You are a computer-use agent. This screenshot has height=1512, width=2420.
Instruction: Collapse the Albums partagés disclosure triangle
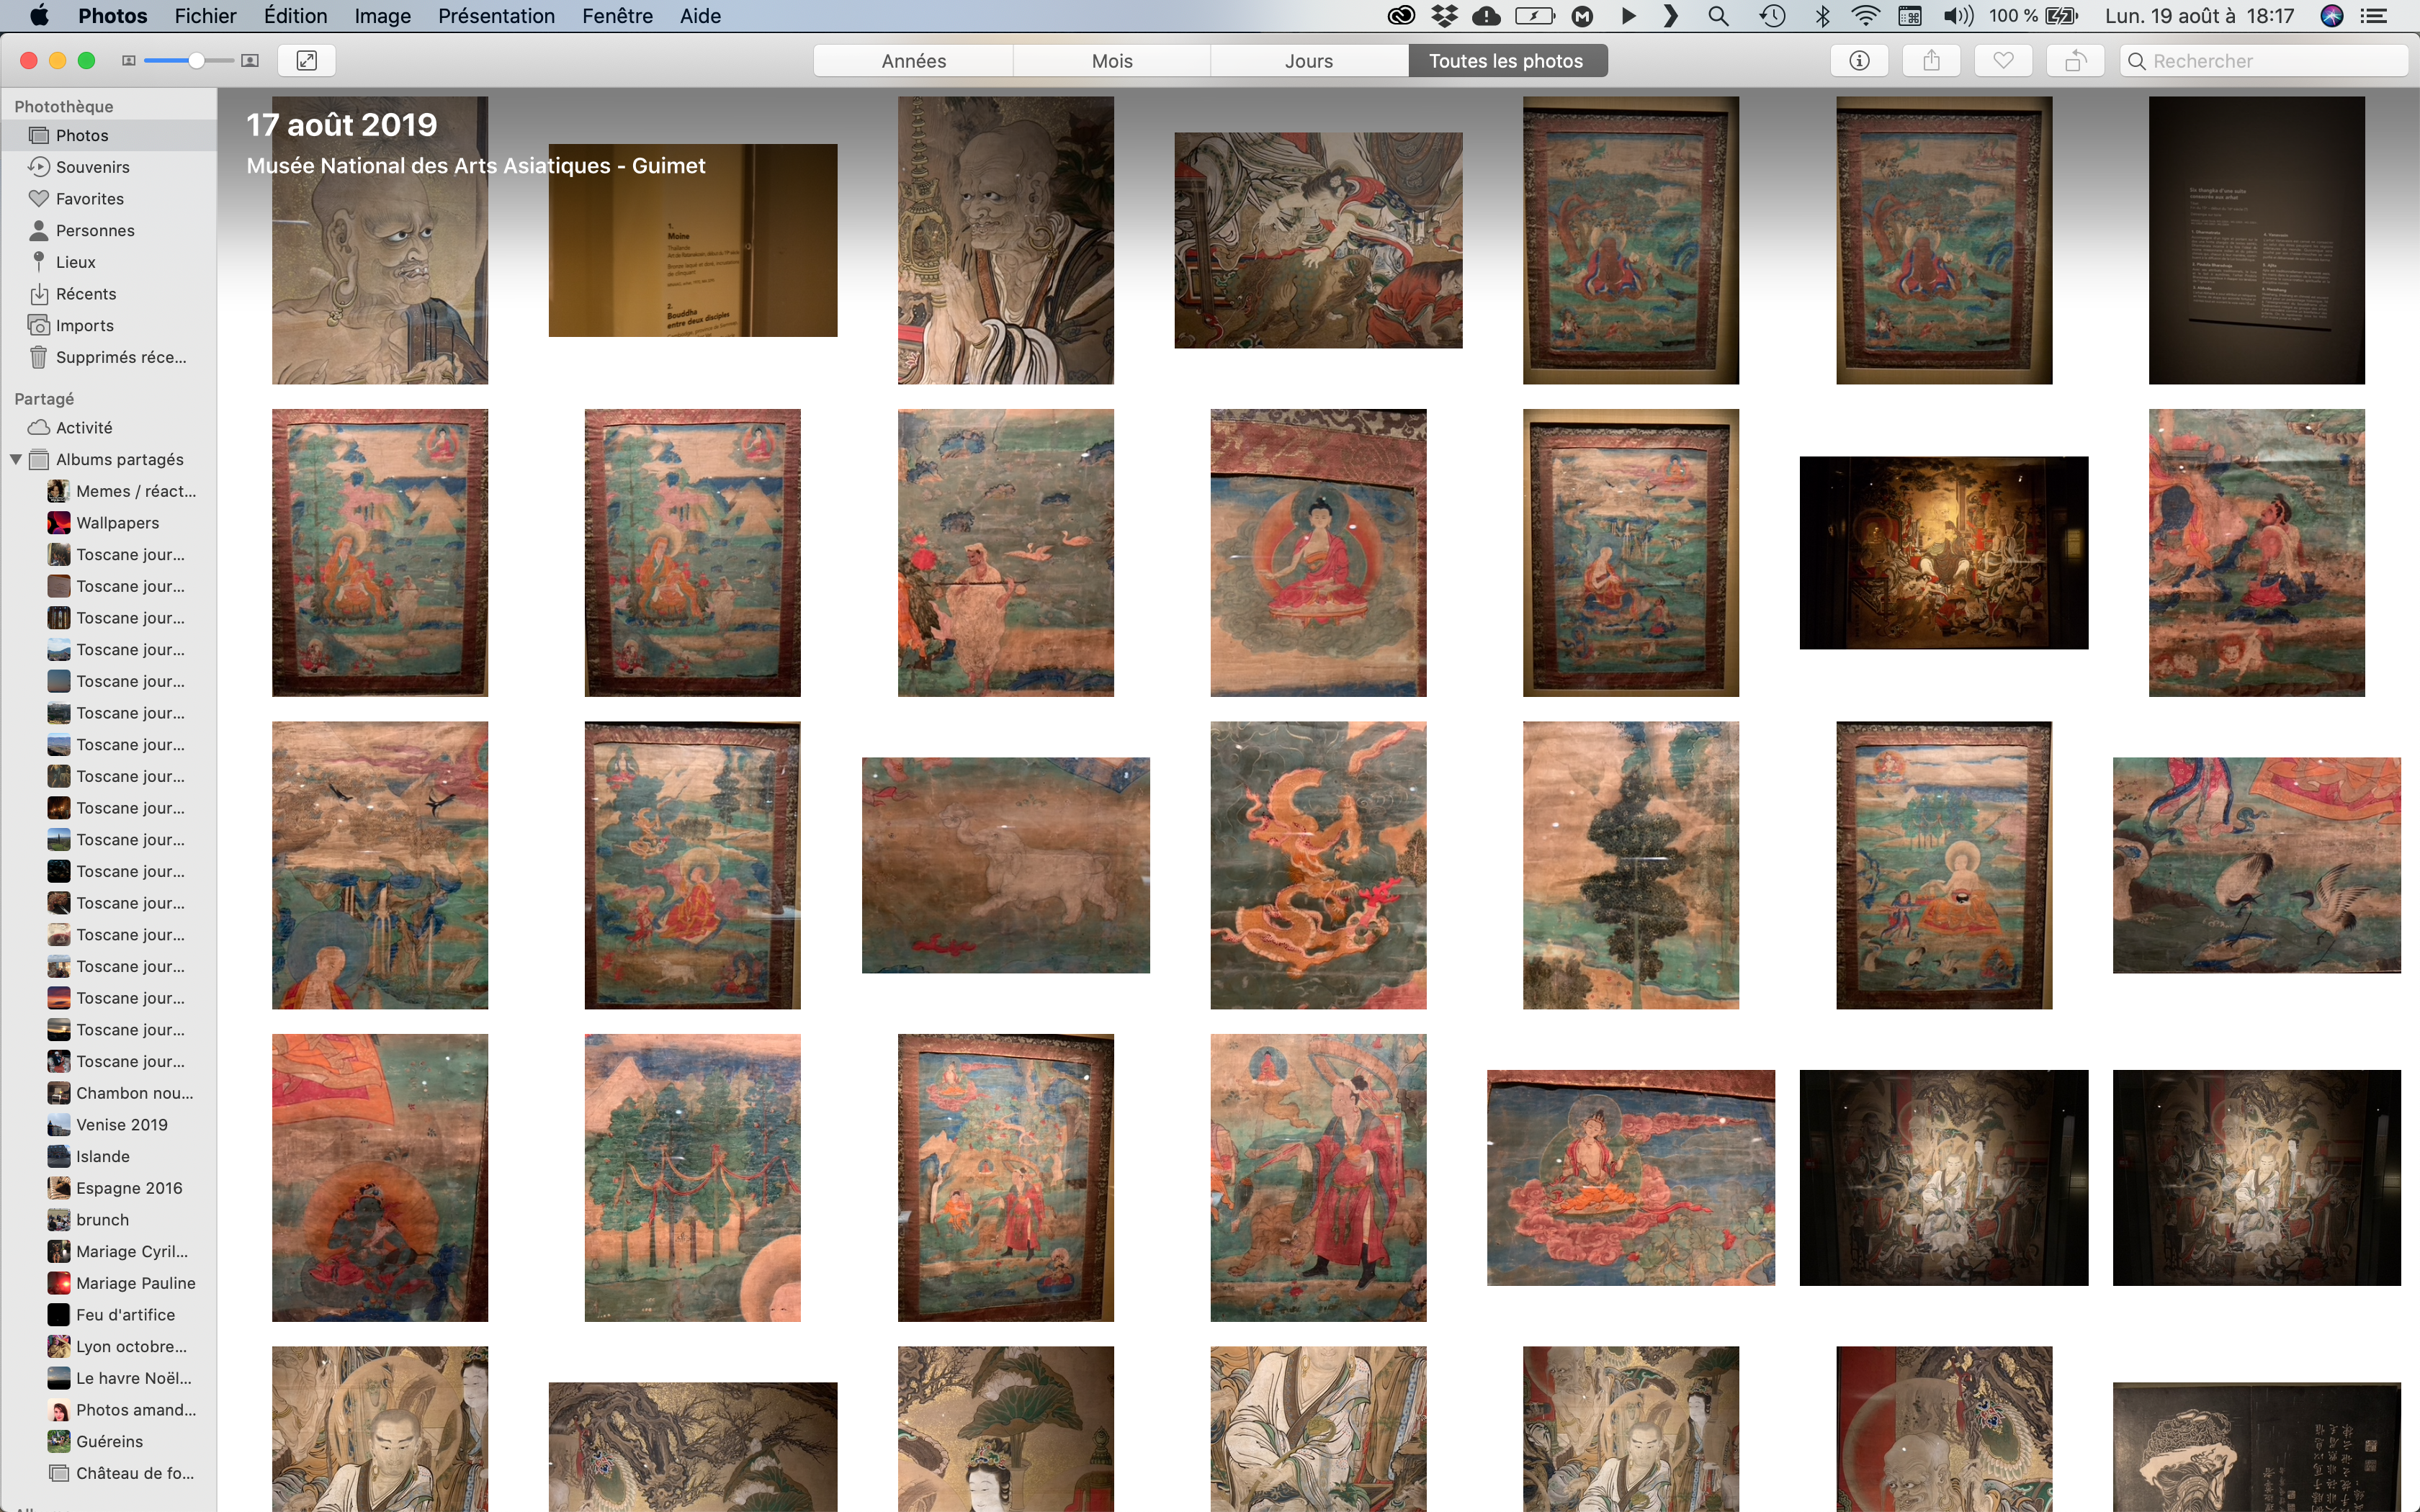pyautogui.click(x=16, y=460)
